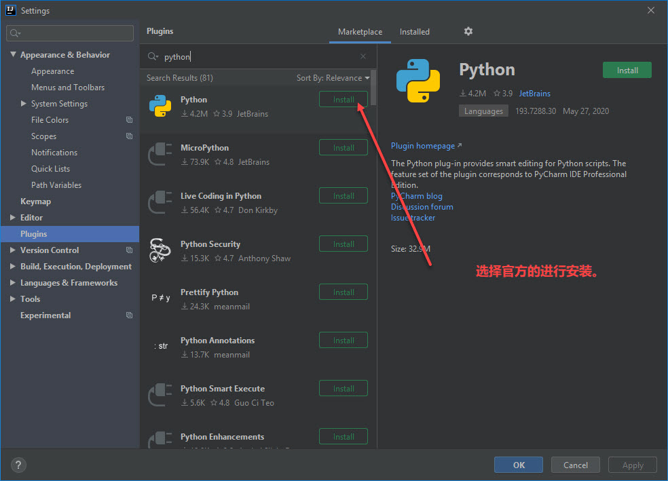
Task: Select the Marketplace tab
Action: point(360,31)
